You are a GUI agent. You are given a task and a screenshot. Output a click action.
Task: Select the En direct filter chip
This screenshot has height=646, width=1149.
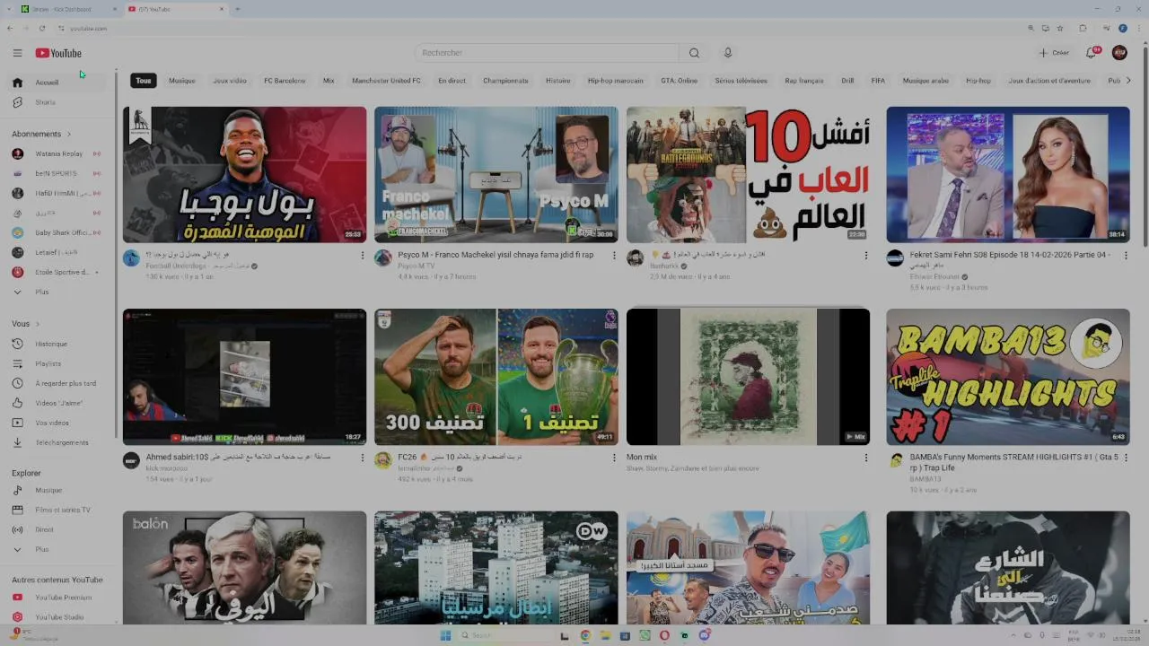tap(452, 81)
